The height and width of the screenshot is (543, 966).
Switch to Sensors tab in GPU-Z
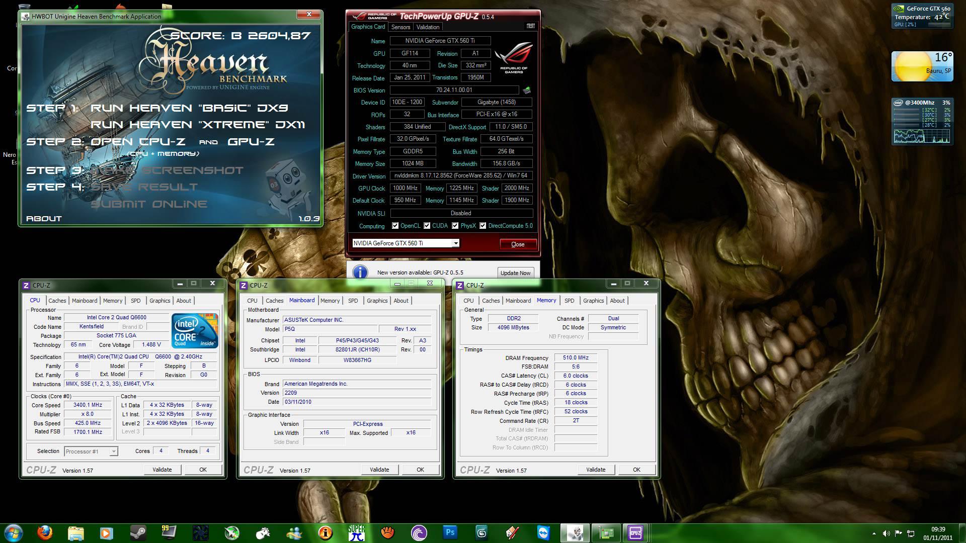(x=400, y=27)
